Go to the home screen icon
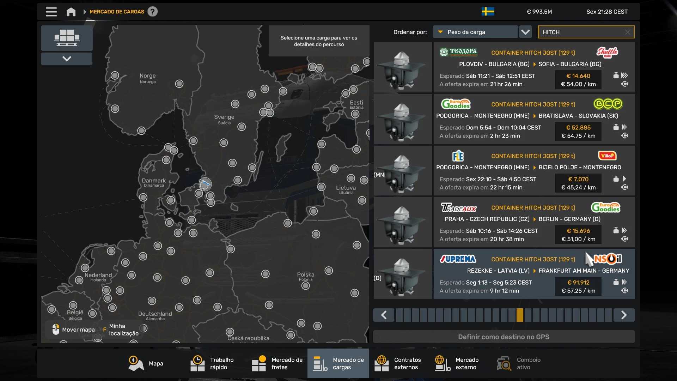This screenshot has height=381, width=677. (x=71, y=12)
